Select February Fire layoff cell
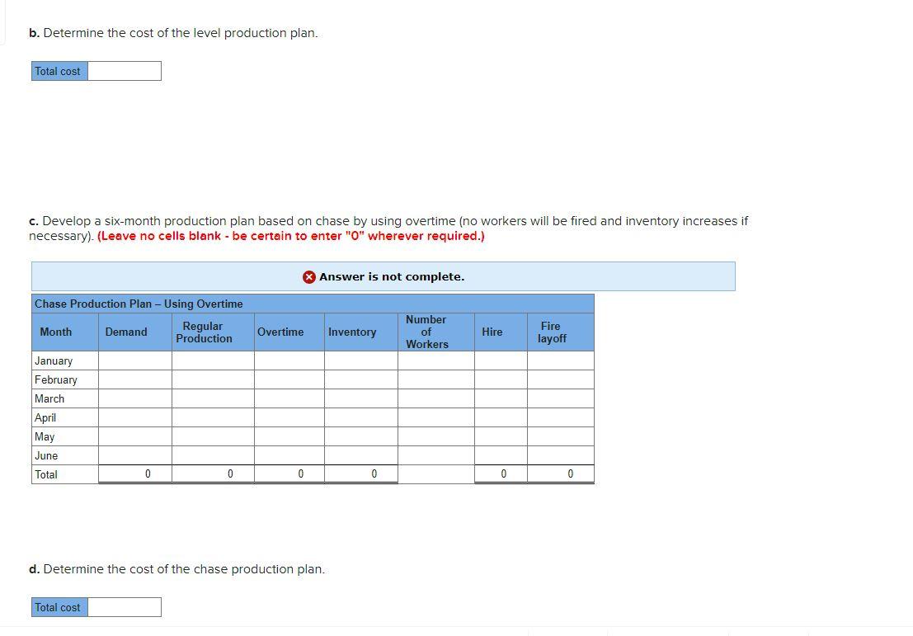 [561, 379]
